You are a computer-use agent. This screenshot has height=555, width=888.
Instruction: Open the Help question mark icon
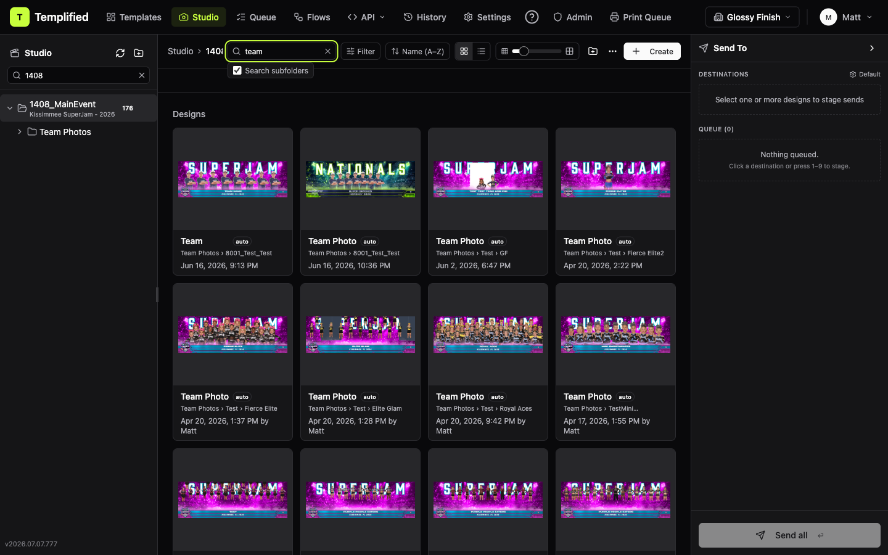click(532, 17)
